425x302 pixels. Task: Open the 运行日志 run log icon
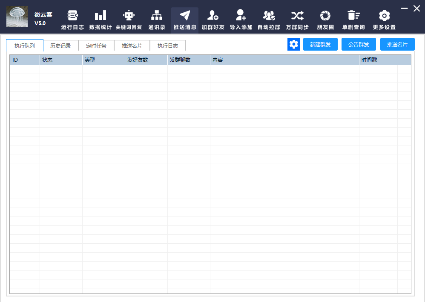click(72, 16)
